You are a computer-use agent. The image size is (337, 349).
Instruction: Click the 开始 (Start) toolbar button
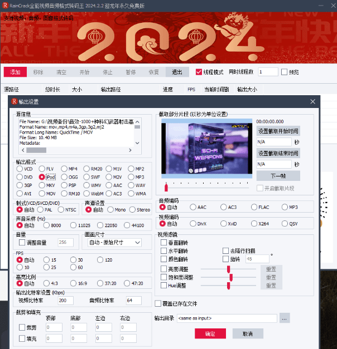(84, 72)
